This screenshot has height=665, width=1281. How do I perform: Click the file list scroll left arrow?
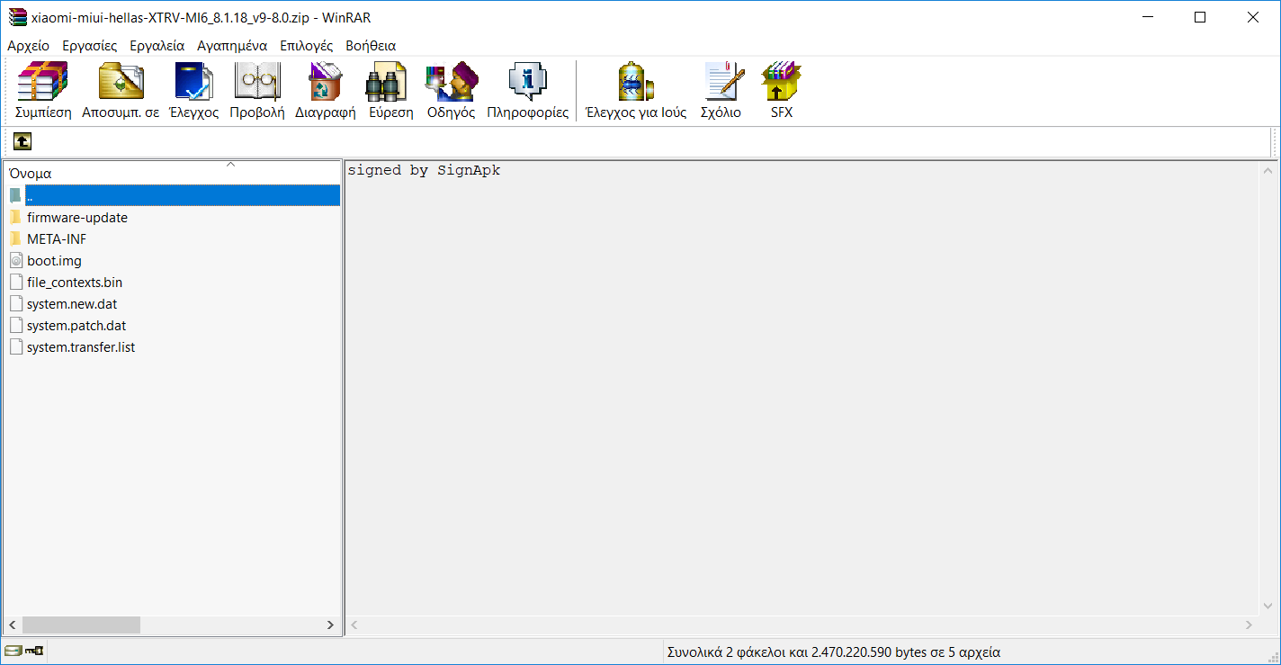[x=13, y=625]
